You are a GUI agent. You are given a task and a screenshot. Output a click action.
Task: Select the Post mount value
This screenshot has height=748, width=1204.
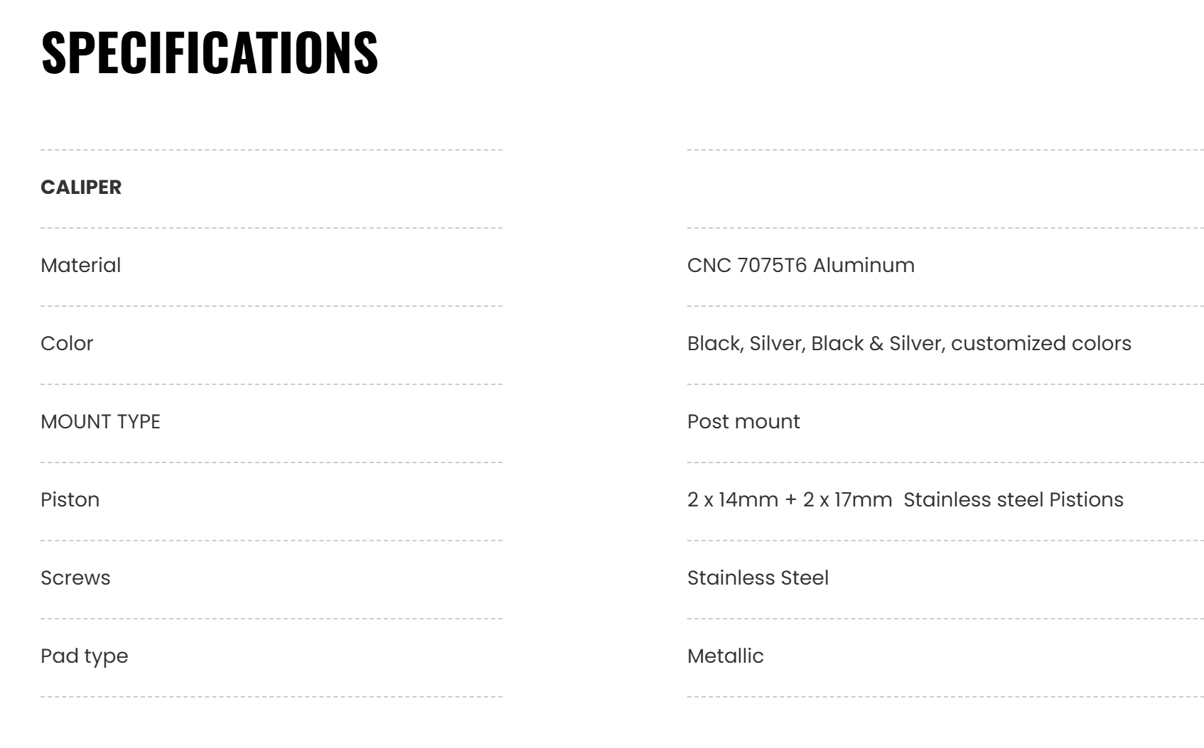pyautogui.click(x=743, y=422)
